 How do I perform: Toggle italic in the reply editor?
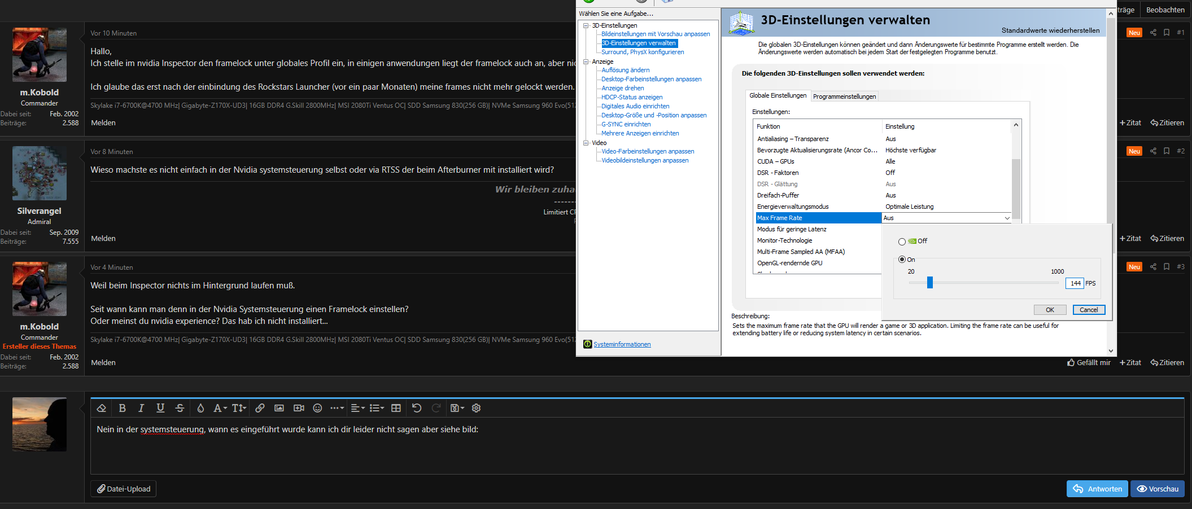[x=141, y=408]
